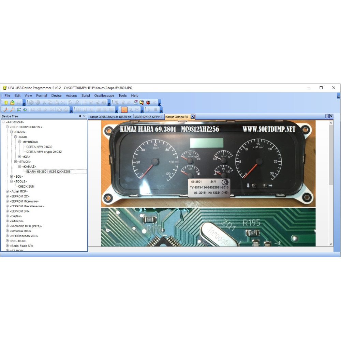Image resolution: width=341 pixels, height=341 pixels.
Task: Close the Камаз Элара 69 tab
Action: tap(192, 117)
